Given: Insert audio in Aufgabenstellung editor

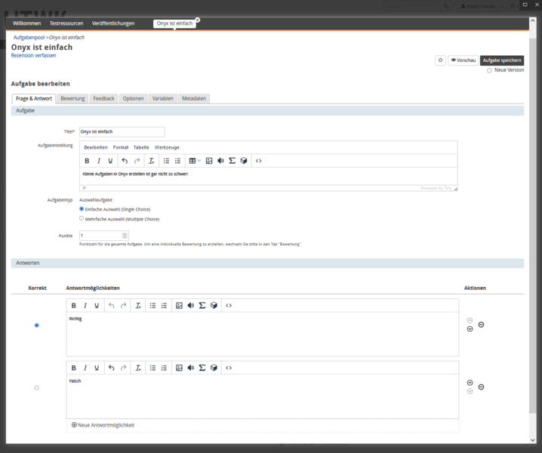Looking at the screenshot, I should pos(220,161).
